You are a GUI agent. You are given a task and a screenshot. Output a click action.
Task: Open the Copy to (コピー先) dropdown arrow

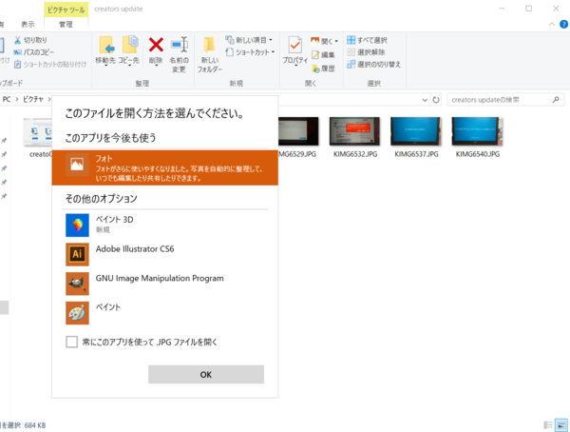pyautogui.click(x=129, y=67)
